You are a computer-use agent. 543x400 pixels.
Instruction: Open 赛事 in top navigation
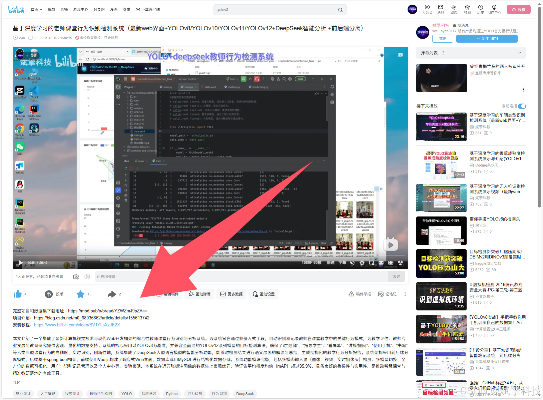click(126, 10)
